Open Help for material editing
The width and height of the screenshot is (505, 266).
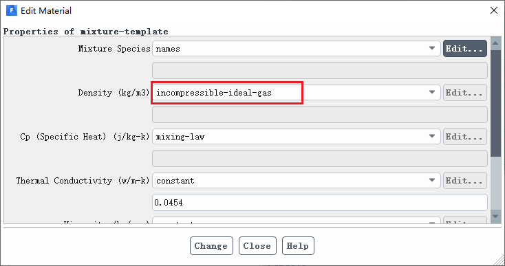click(x=298, y=246)
